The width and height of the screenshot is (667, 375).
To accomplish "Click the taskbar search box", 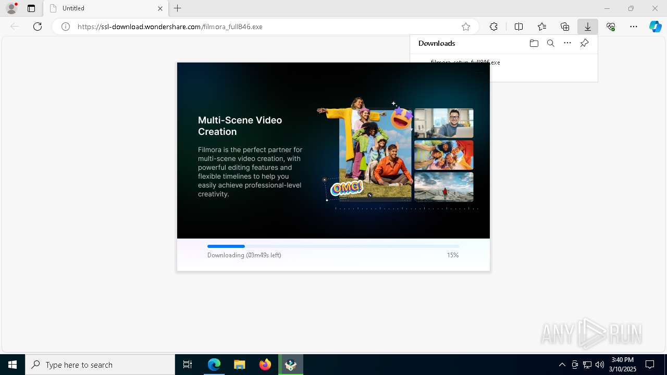I will coord(100,365).
